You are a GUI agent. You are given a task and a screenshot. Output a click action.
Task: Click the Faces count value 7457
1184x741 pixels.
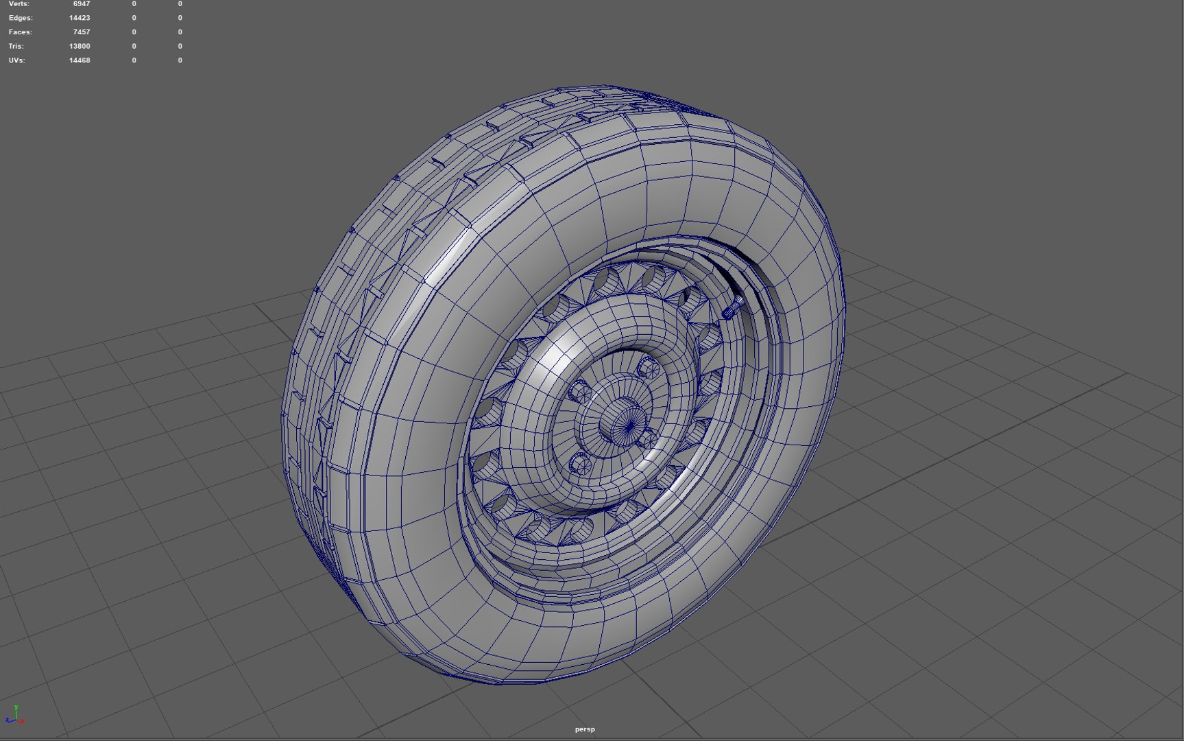pyautogui.click(x=82, y=32)
